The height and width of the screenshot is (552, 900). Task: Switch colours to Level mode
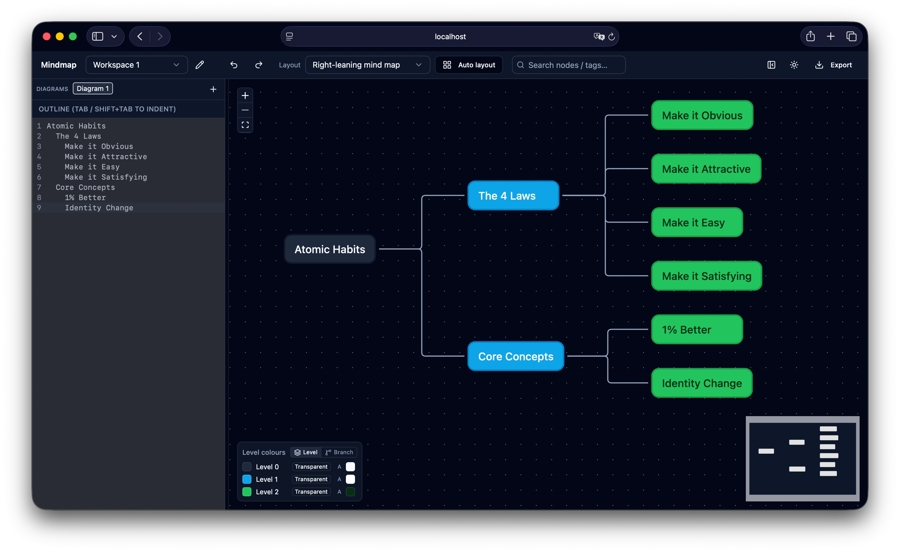point(306,452)
